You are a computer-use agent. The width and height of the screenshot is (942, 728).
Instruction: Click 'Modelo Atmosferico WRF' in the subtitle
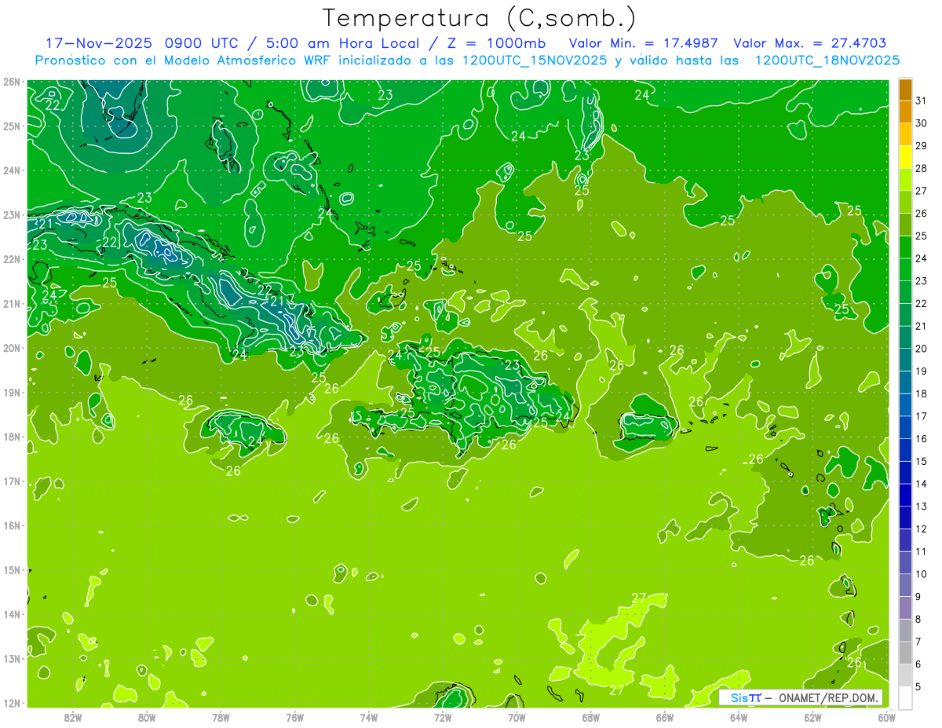(x=248, y=60)
